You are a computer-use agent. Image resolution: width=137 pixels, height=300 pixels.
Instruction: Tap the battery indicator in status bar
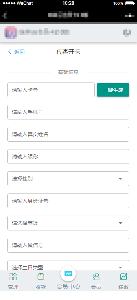tap(130, 3)
